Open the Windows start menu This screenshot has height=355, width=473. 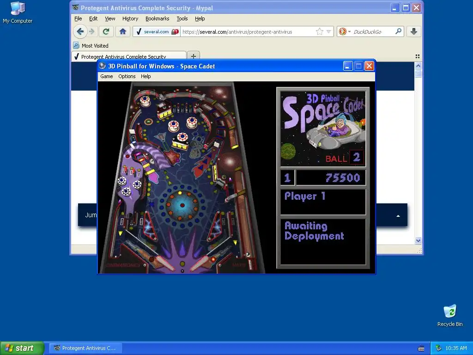22,348
